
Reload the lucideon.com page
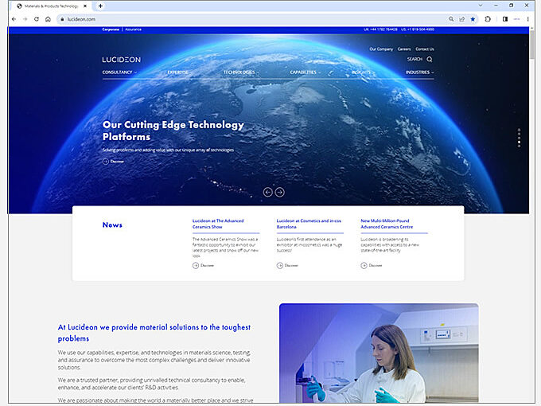pos(37,19)
